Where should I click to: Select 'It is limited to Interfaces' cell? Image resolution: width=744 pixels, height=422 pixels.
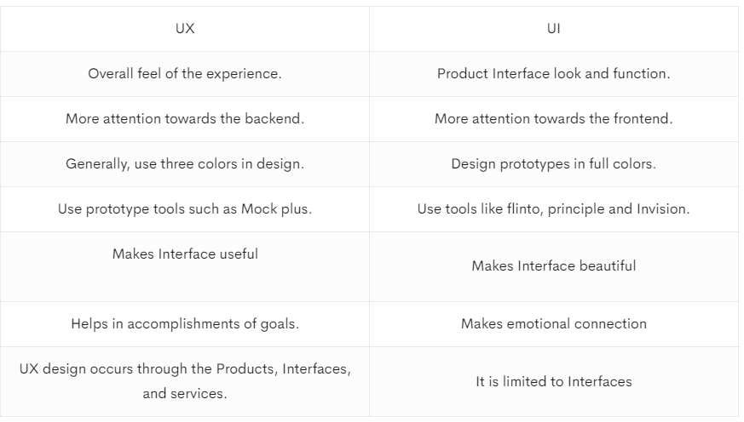tap(554, 382)
